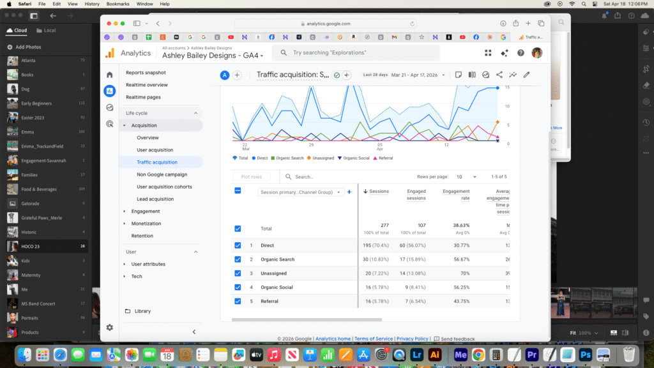Image resolution: width=654 pixels, height=368 pixels.
Task: Expand the User attributes group
Action: click(x=125, y=264)
